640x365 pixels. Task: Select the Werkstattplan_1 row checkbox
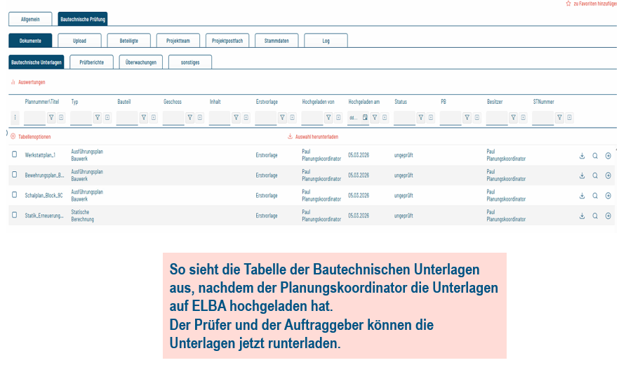tap(14, 154)
